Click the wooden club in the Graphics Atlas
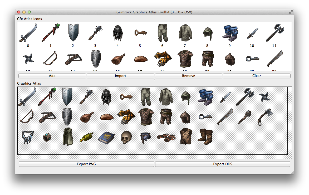The height and width of the screenshot is (195, 309). (244, 117)
